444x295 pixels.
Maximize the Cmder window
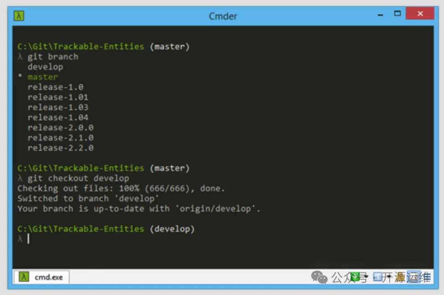pyautogui.click(x=397, y=14)
